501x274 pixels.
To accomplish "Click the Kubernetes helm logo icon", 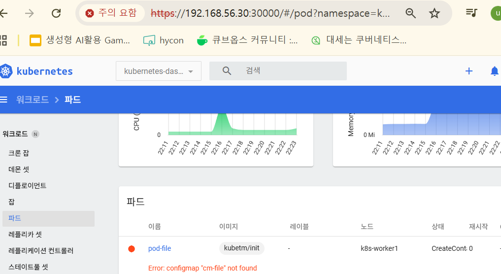I will pos(6,71).
